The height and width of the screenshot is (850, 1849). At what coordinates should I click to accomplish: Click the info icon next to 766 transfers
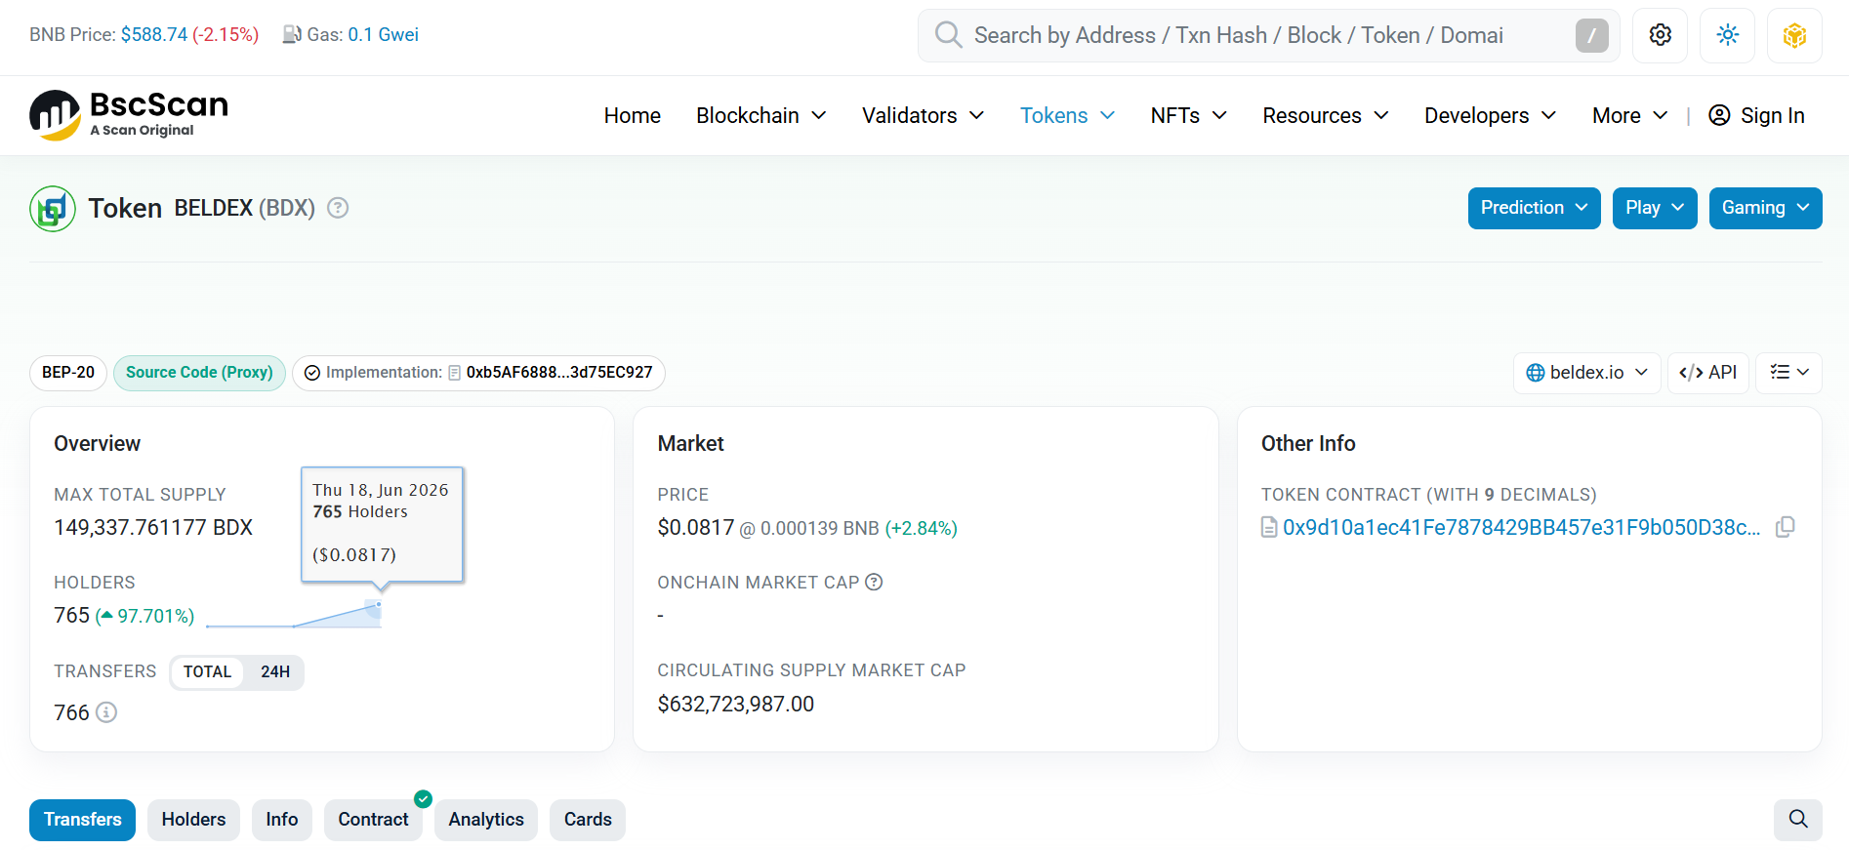pos(106,712)
